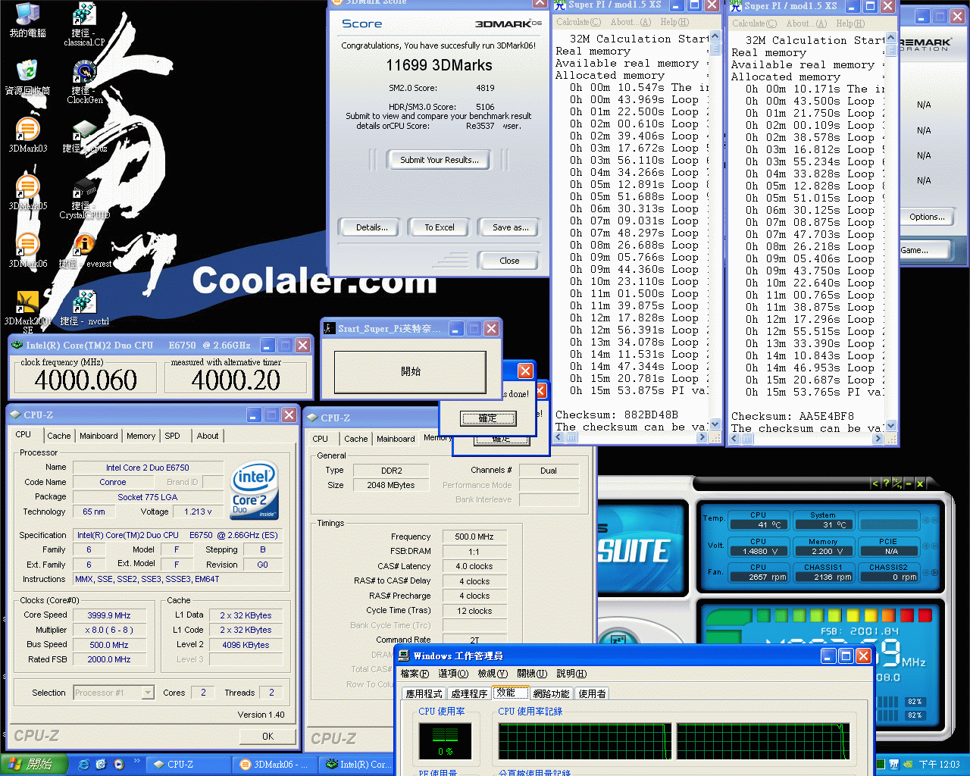Switch to Memory tab in left CPU-Z window
Screen dimensions: 970x776
pos(141,436)
